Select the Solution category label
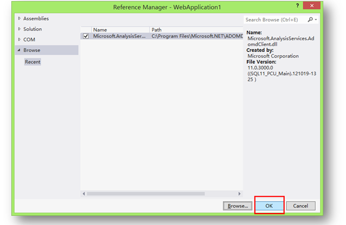Viewport: 346px width, 225px height. coord(32,29)
